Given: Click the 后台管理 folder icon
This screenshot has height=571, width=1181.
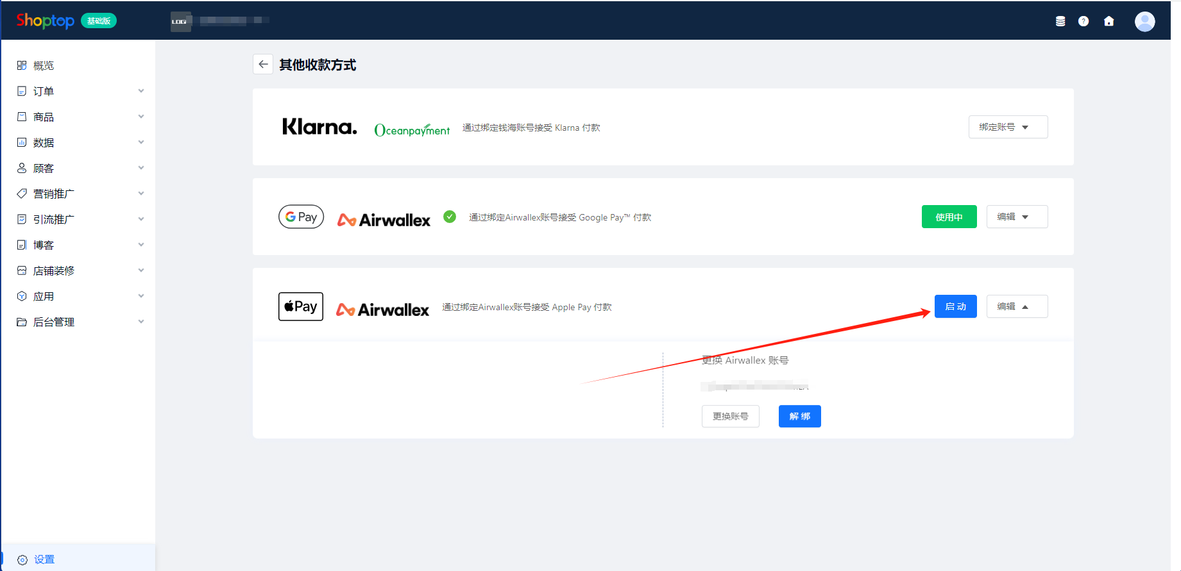Looking at the screenshot, I should click(22, 322).
